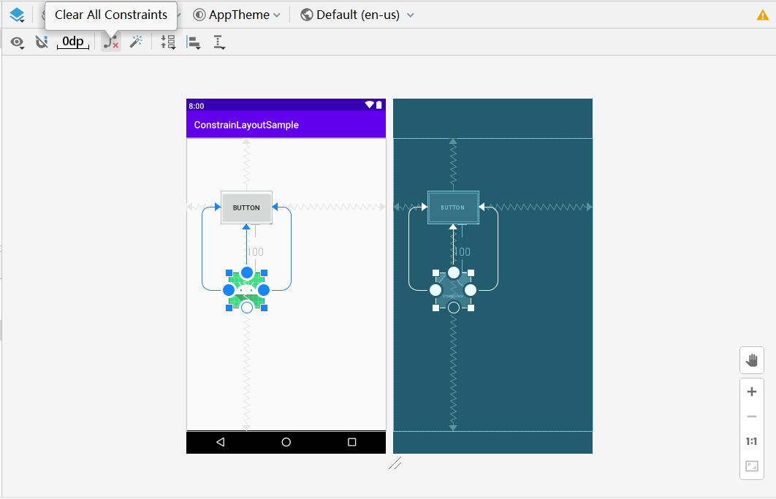Click the preview's home circle button

pos(286,442)
